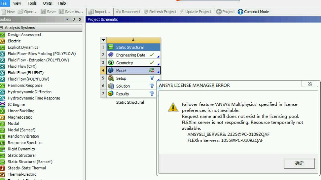Click the Save toolbar button
Viewport: 321px width, 180px height.
(48, 12)
